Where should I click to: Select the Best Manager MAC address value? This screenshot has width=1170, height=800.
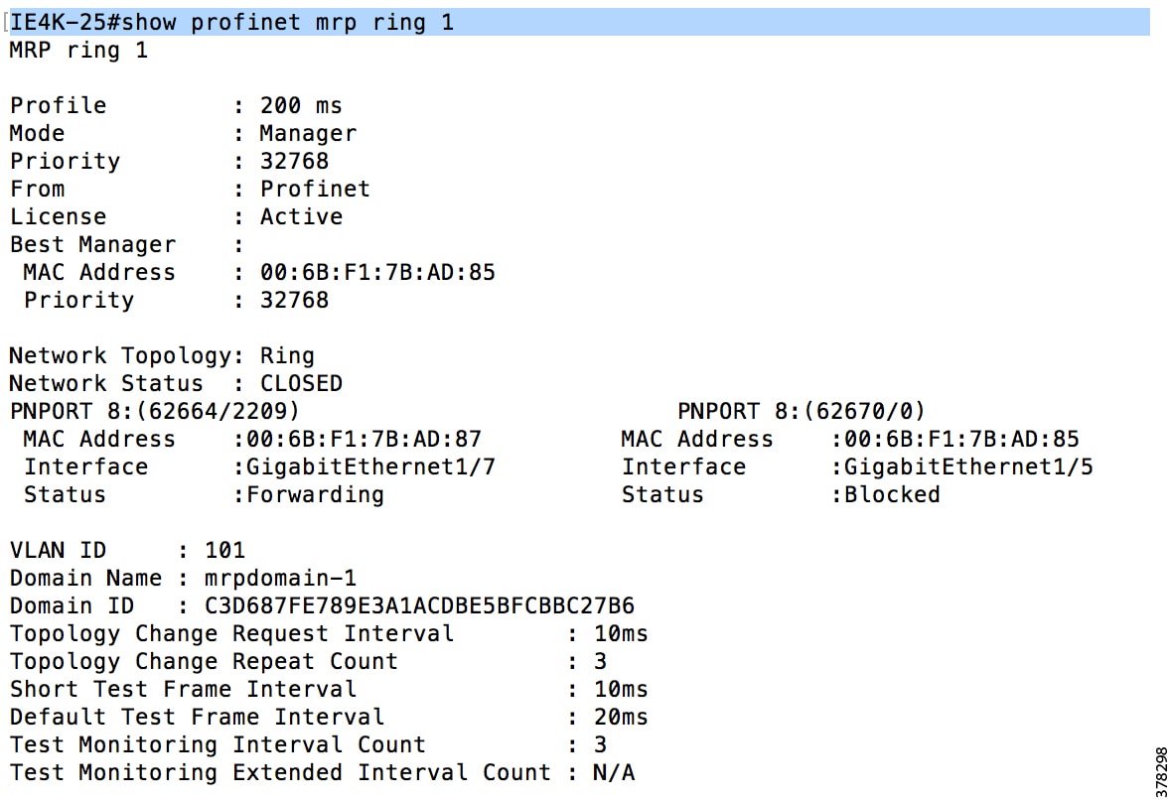coord(377,272)
